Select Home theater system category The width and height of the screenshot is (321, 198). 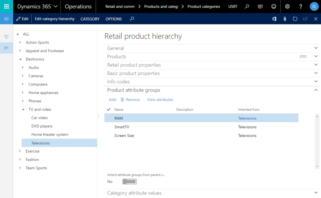[50, 134]
